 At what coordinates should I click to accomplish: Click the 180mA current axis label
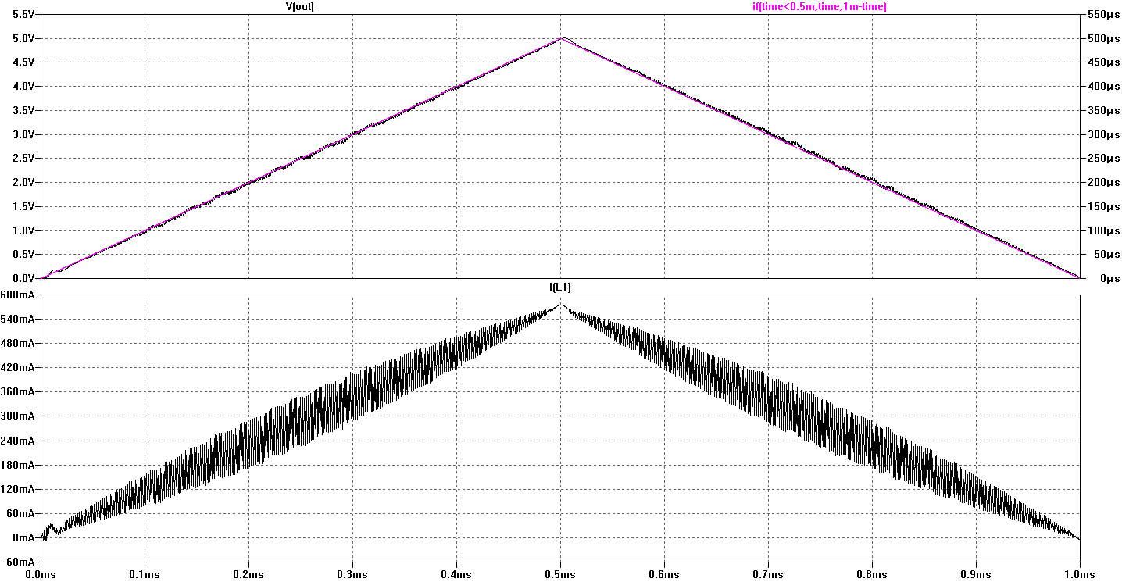click(x=19, y=465)
